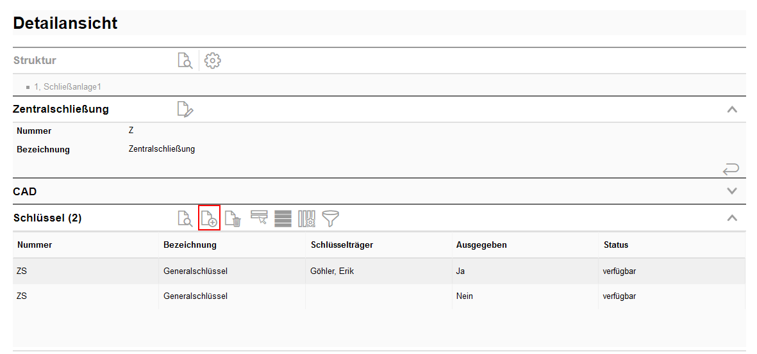The height and width of the screenshot is (354, 757).
Task: Open the column settings icon
Action: pos(306,218)
